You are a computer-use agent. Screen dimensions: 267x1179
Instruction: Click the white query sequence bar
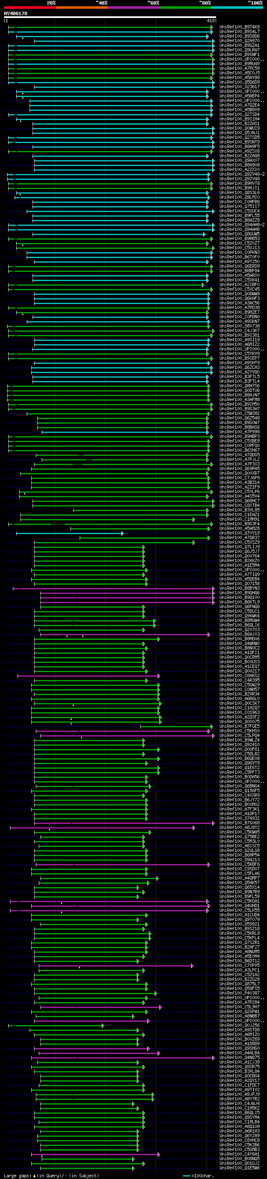pos(110,17)
